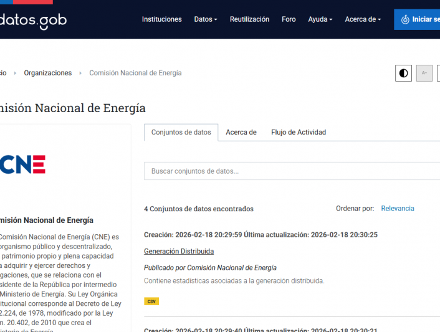
Task: Toggle the high contrast mode button
Action: pos(403,74)
